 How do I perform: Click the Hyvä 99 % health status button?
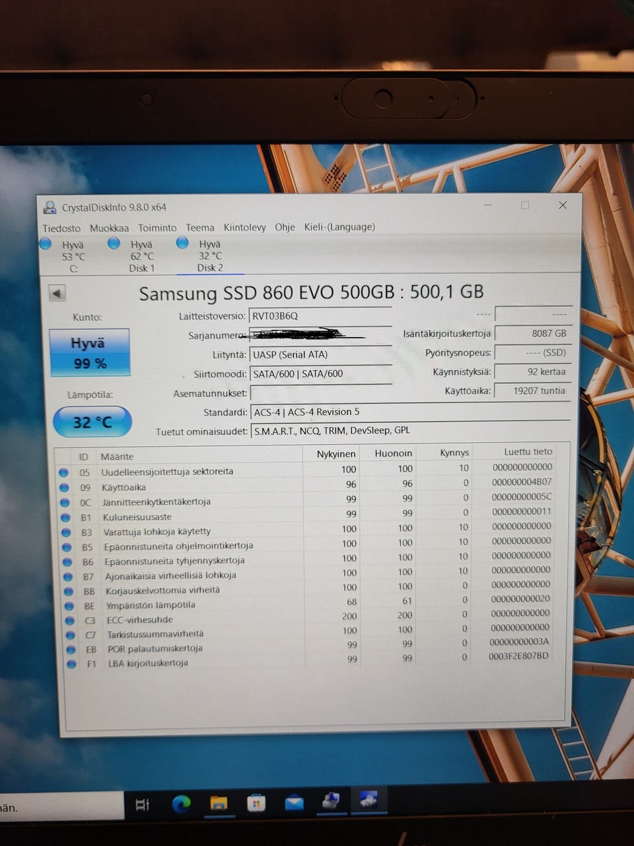click(89, 352)
